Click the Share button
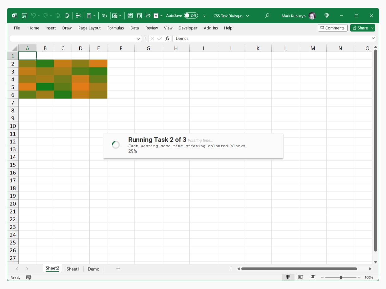This screenshot has height=289, width=386. tap(362, 28)
